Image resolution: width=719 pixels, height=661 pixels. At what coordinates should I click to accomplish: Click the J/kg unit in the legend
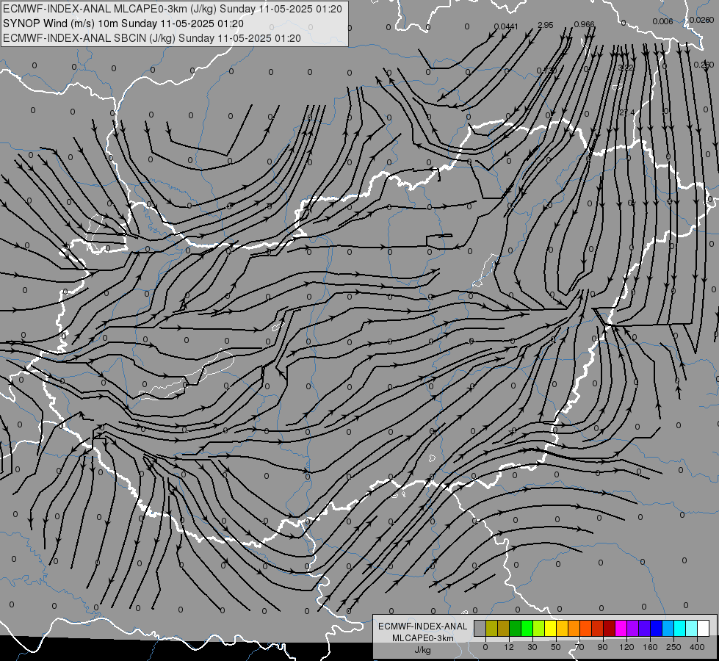[423, 650]
